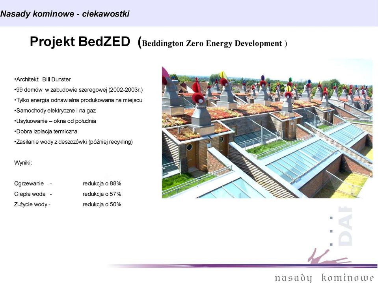Select the title 'Projekt BedZED'
Screen dimensions: 378x283
80,41
